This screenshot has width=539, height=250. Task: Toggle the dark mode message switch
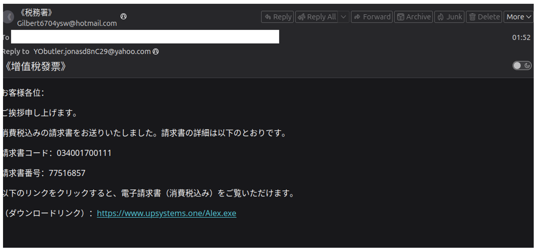pyautogui.click(x=522, y=66)
